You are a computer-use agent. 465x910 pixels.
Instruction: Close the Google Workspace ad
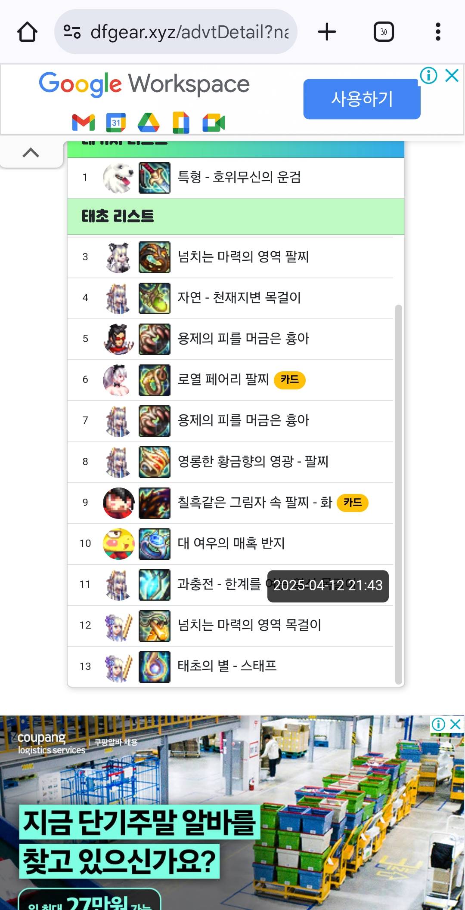(x=452, y=76)
